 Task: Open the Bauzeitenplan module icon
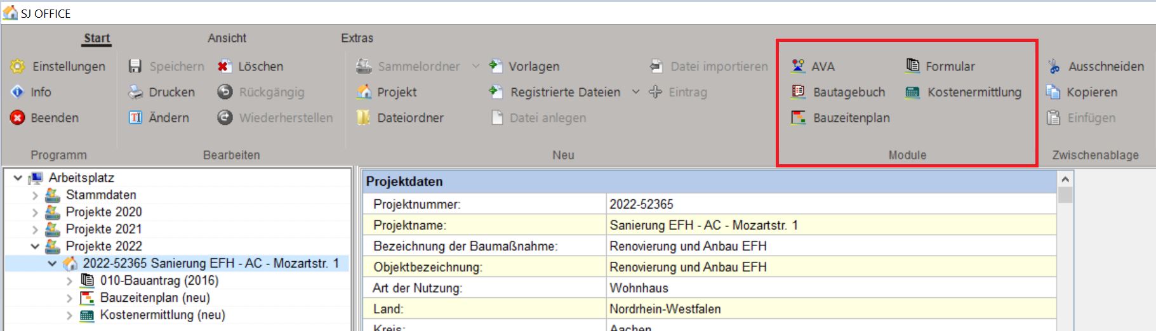tap(799, 118)
